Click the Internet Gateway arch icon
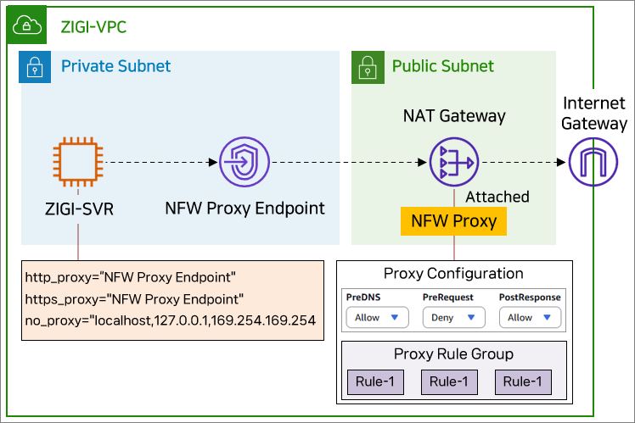The image size is (635, 423). pyautogui.click(x=593, y=162)
